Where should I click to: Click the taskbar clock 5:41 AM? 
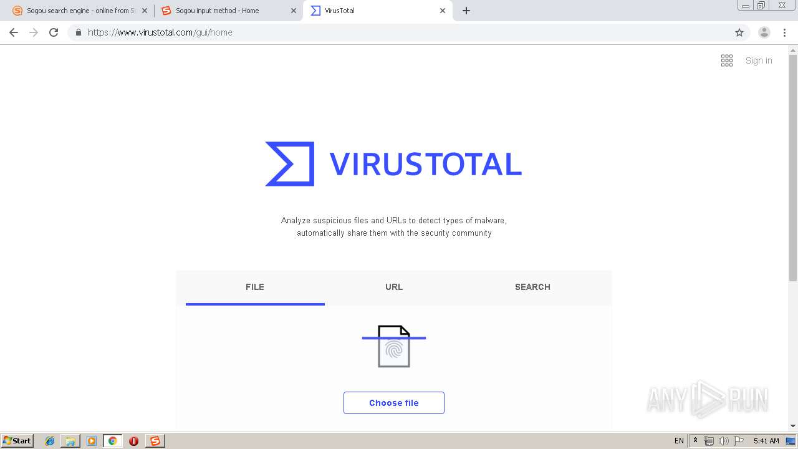click(766, 441)
